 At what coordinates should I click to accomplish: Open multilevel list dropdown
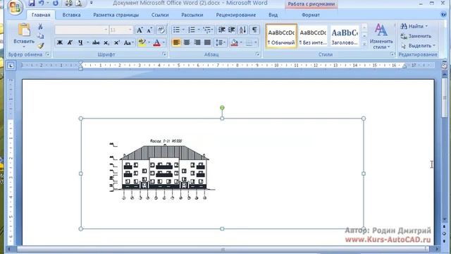point(212,30)
